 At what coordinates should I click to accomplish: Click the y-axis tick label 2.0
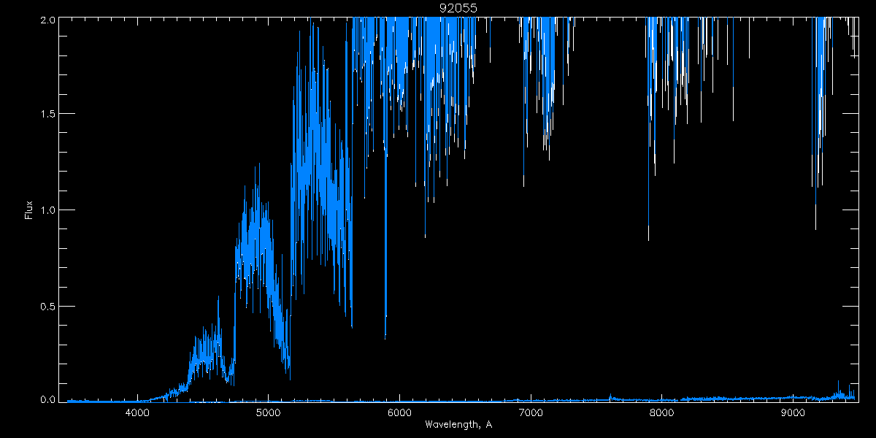[47, 20]
